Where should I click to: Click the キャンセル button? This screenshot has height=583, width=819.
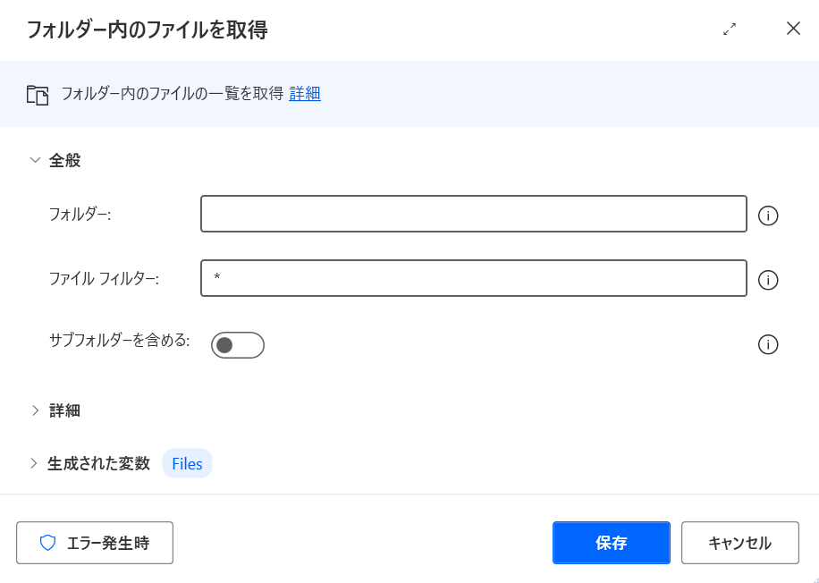point(739,543)
